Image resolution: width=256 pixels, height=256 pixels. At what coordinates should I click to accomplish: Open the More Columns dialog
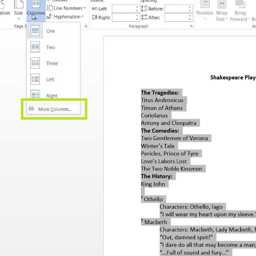[x=54, y=109]
